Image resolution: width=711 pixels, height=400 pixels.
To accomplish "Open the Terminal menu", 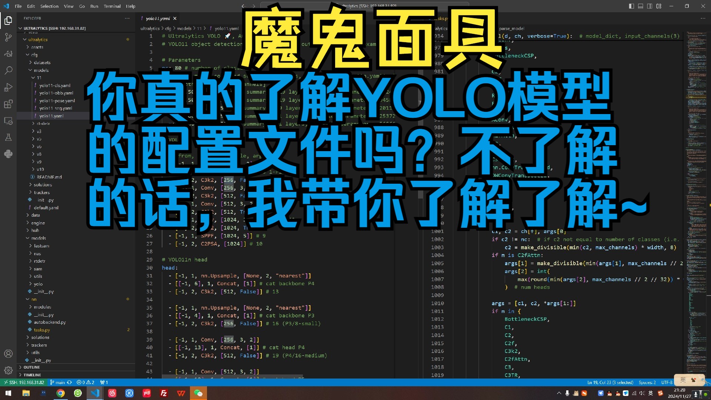I will click(x=112, y=6).
